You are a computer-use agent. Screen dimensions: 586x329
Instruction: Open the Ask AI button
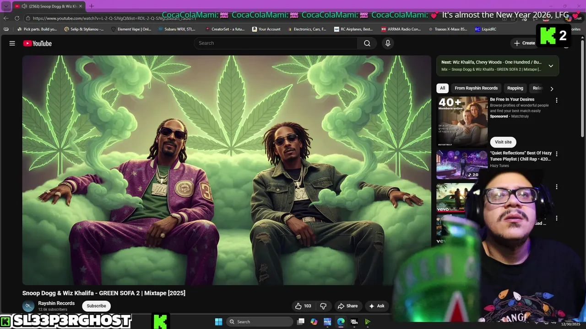377,306
